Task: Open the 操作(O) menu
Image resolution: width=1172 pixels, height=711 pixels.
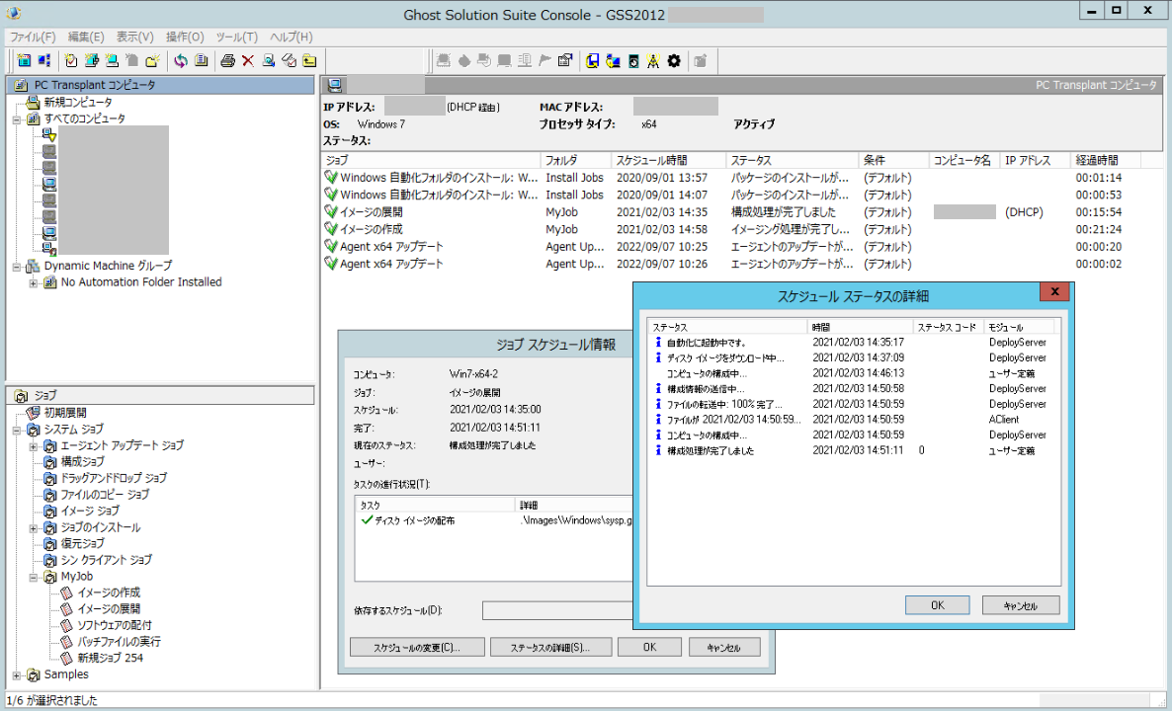Action: (x=185, y=37)
